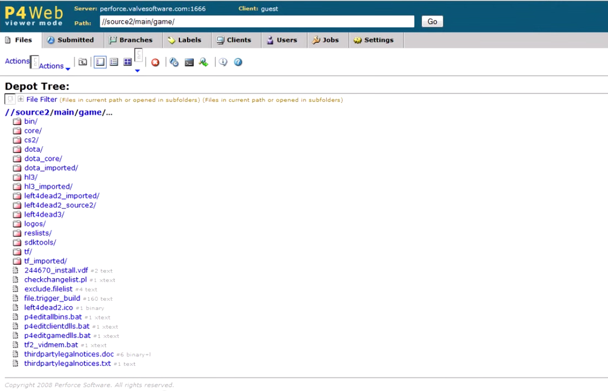
Task: Open the recent changes clock icon
Action: 174,62
